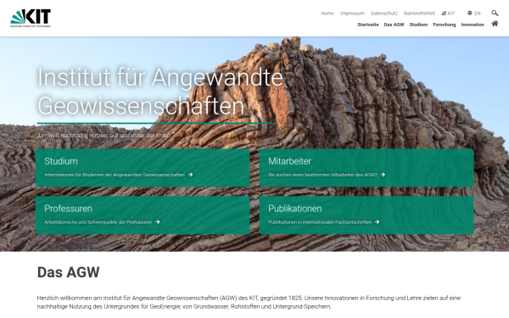This screenshot has height=318, width=509.
Task: Open the Forschung menu
Action: click(444, 25)
